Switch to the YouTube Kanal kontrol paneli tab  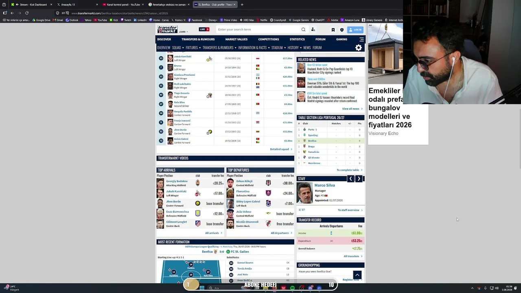click(x=123, y=4)
